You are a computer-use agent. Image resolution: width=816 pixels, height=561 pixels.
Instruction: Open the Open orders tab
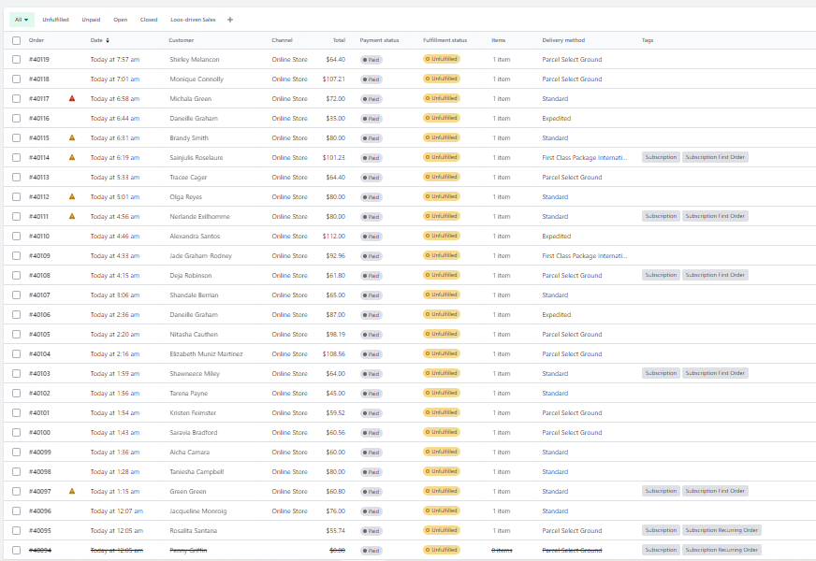click(120, 20)
